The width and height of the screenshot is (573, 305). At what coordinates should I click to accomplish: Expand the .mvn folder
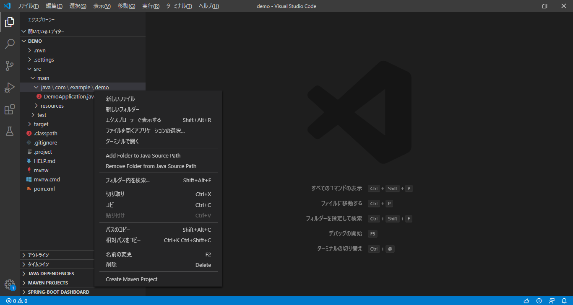coord(29,50)
